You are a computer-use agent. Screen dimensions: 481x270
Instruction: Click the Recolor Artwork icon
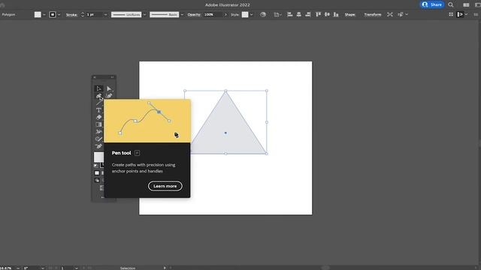point(263,14)
